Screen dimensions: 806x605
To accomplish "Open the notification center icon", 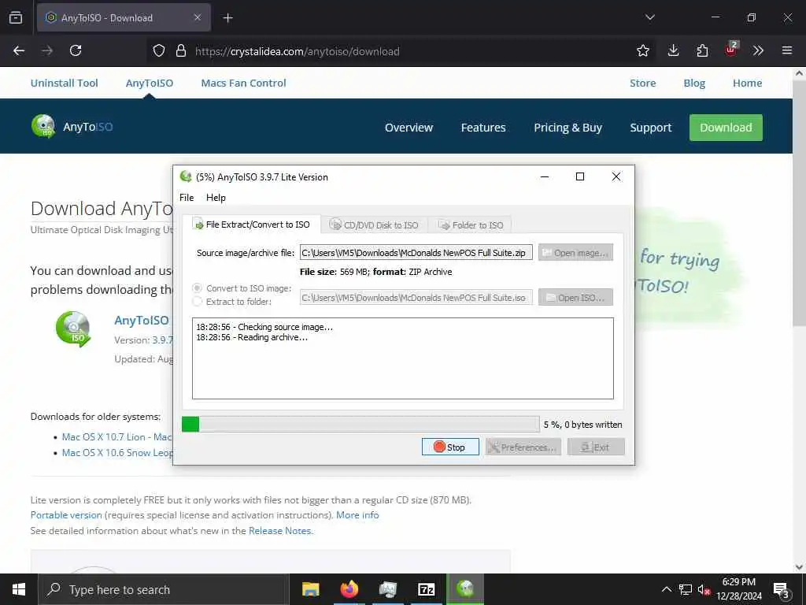I will [x=782, y=589].
